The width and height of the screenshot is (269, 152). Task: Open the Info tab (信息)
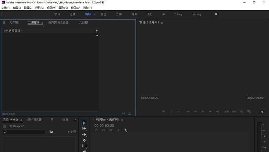pos(65,119)
